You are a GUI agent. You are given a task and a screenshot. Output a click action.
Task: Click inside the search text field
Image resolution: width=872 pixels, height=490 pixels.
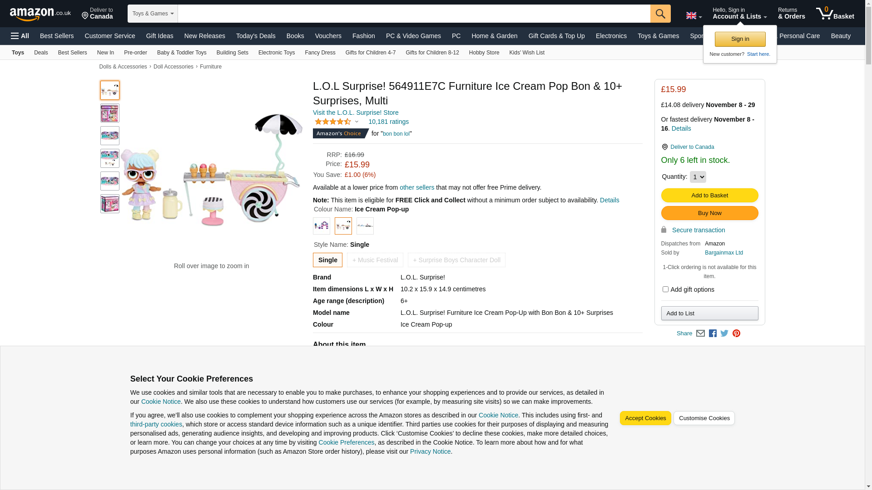click(413, 14)
